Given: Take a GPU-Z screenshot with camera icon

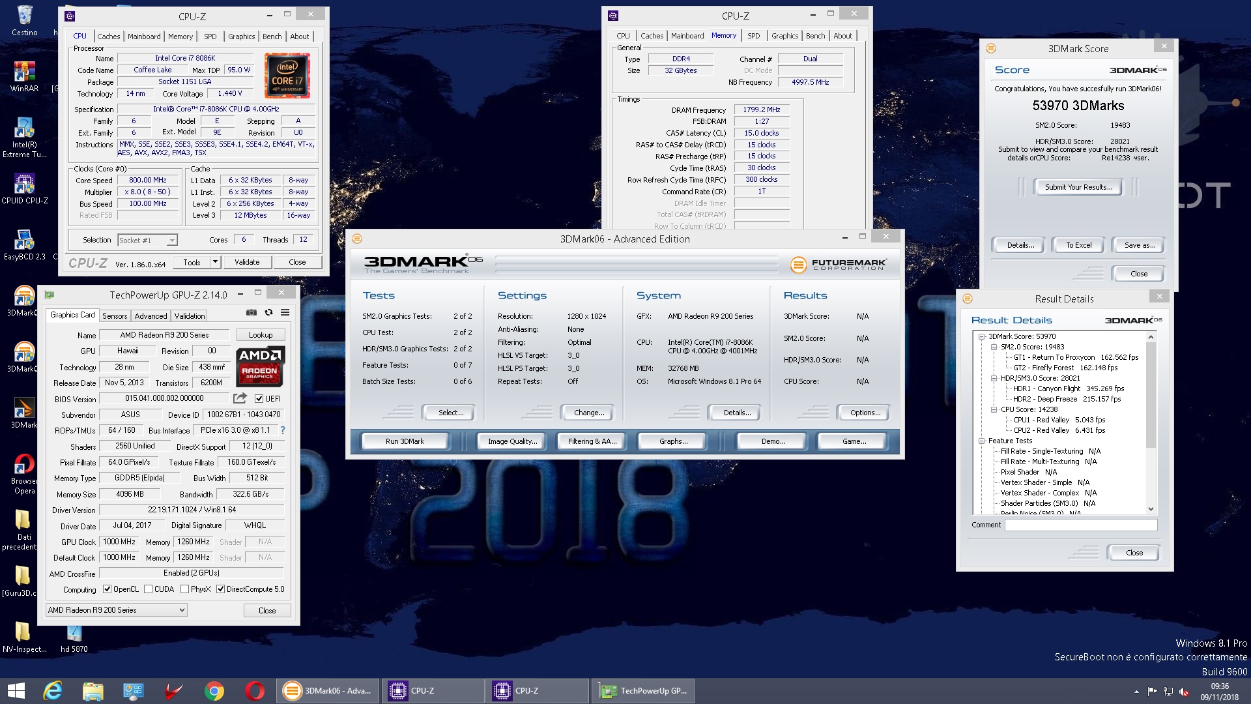Looking at the screenshot, I should click(251, 313).
